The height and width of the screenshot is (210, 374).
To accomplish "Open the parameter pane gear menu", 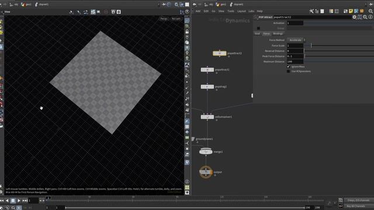I will 355,17.
